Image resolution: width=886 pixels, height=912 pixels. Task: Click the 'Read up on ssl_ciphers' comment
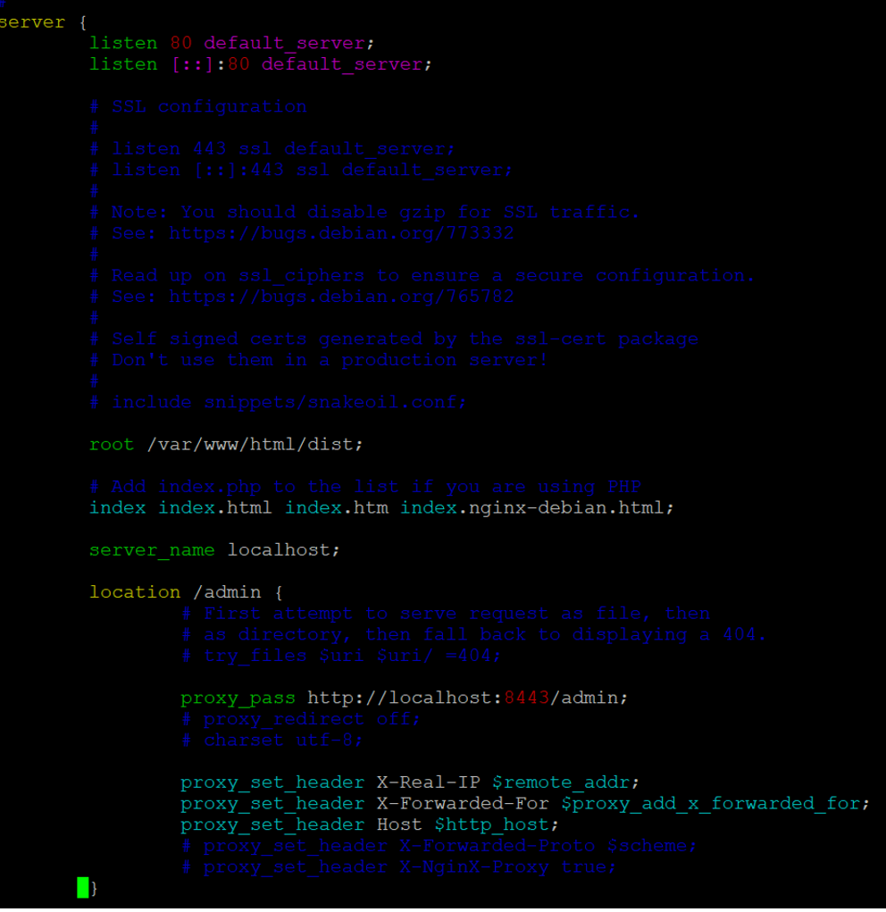422,276
